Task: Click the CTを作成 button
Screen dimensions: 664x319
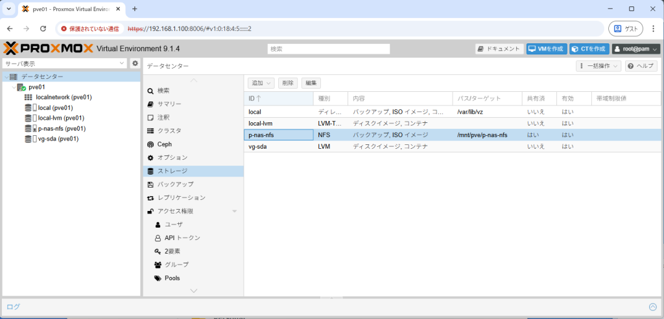Action: click(x=589, y=49)
